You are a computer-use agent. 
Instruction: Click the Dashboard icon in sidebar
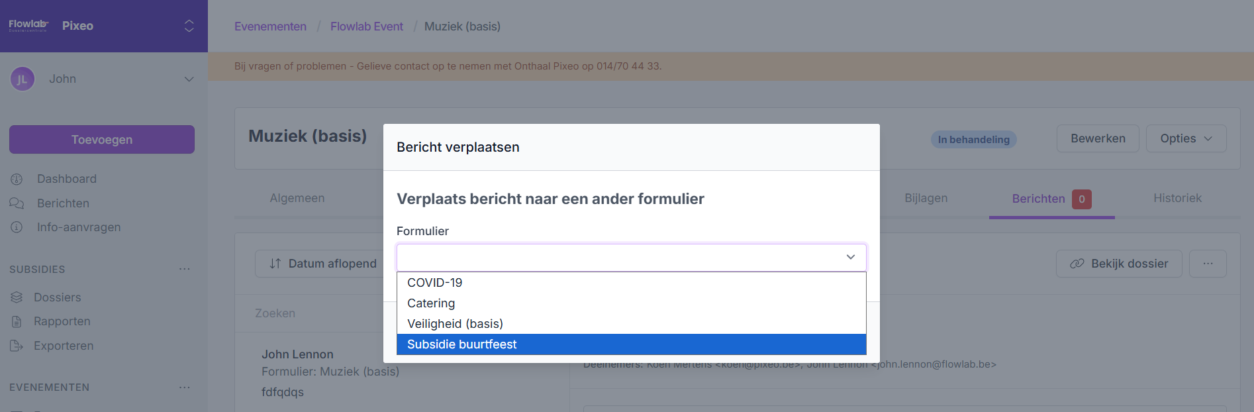coord(17,179)
